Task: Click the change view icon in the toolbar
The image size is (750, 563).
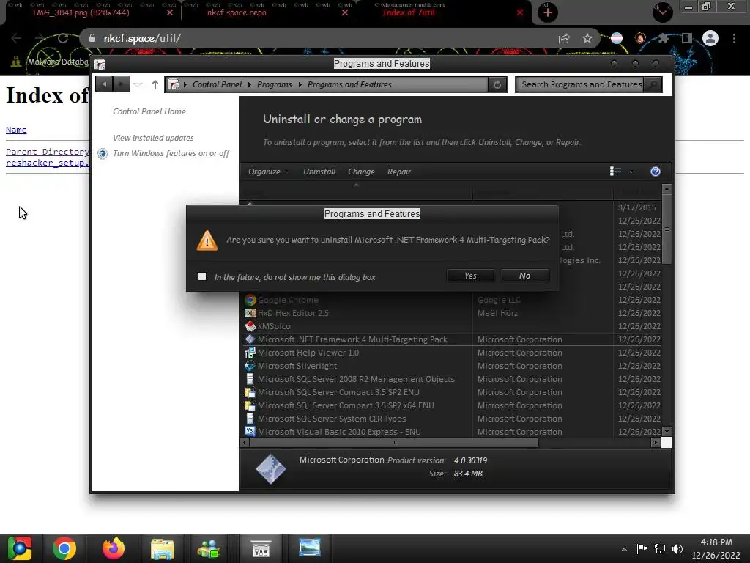Action: click(x=615, y=172)
